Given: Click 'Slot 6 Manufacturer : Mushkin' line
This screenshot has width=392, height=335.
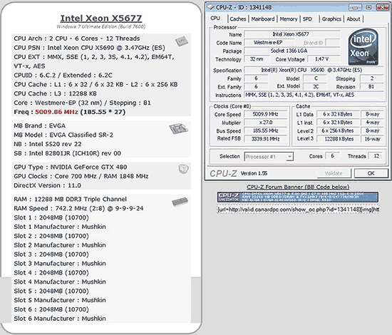Looking at the screenshot, I should (60, 319).
